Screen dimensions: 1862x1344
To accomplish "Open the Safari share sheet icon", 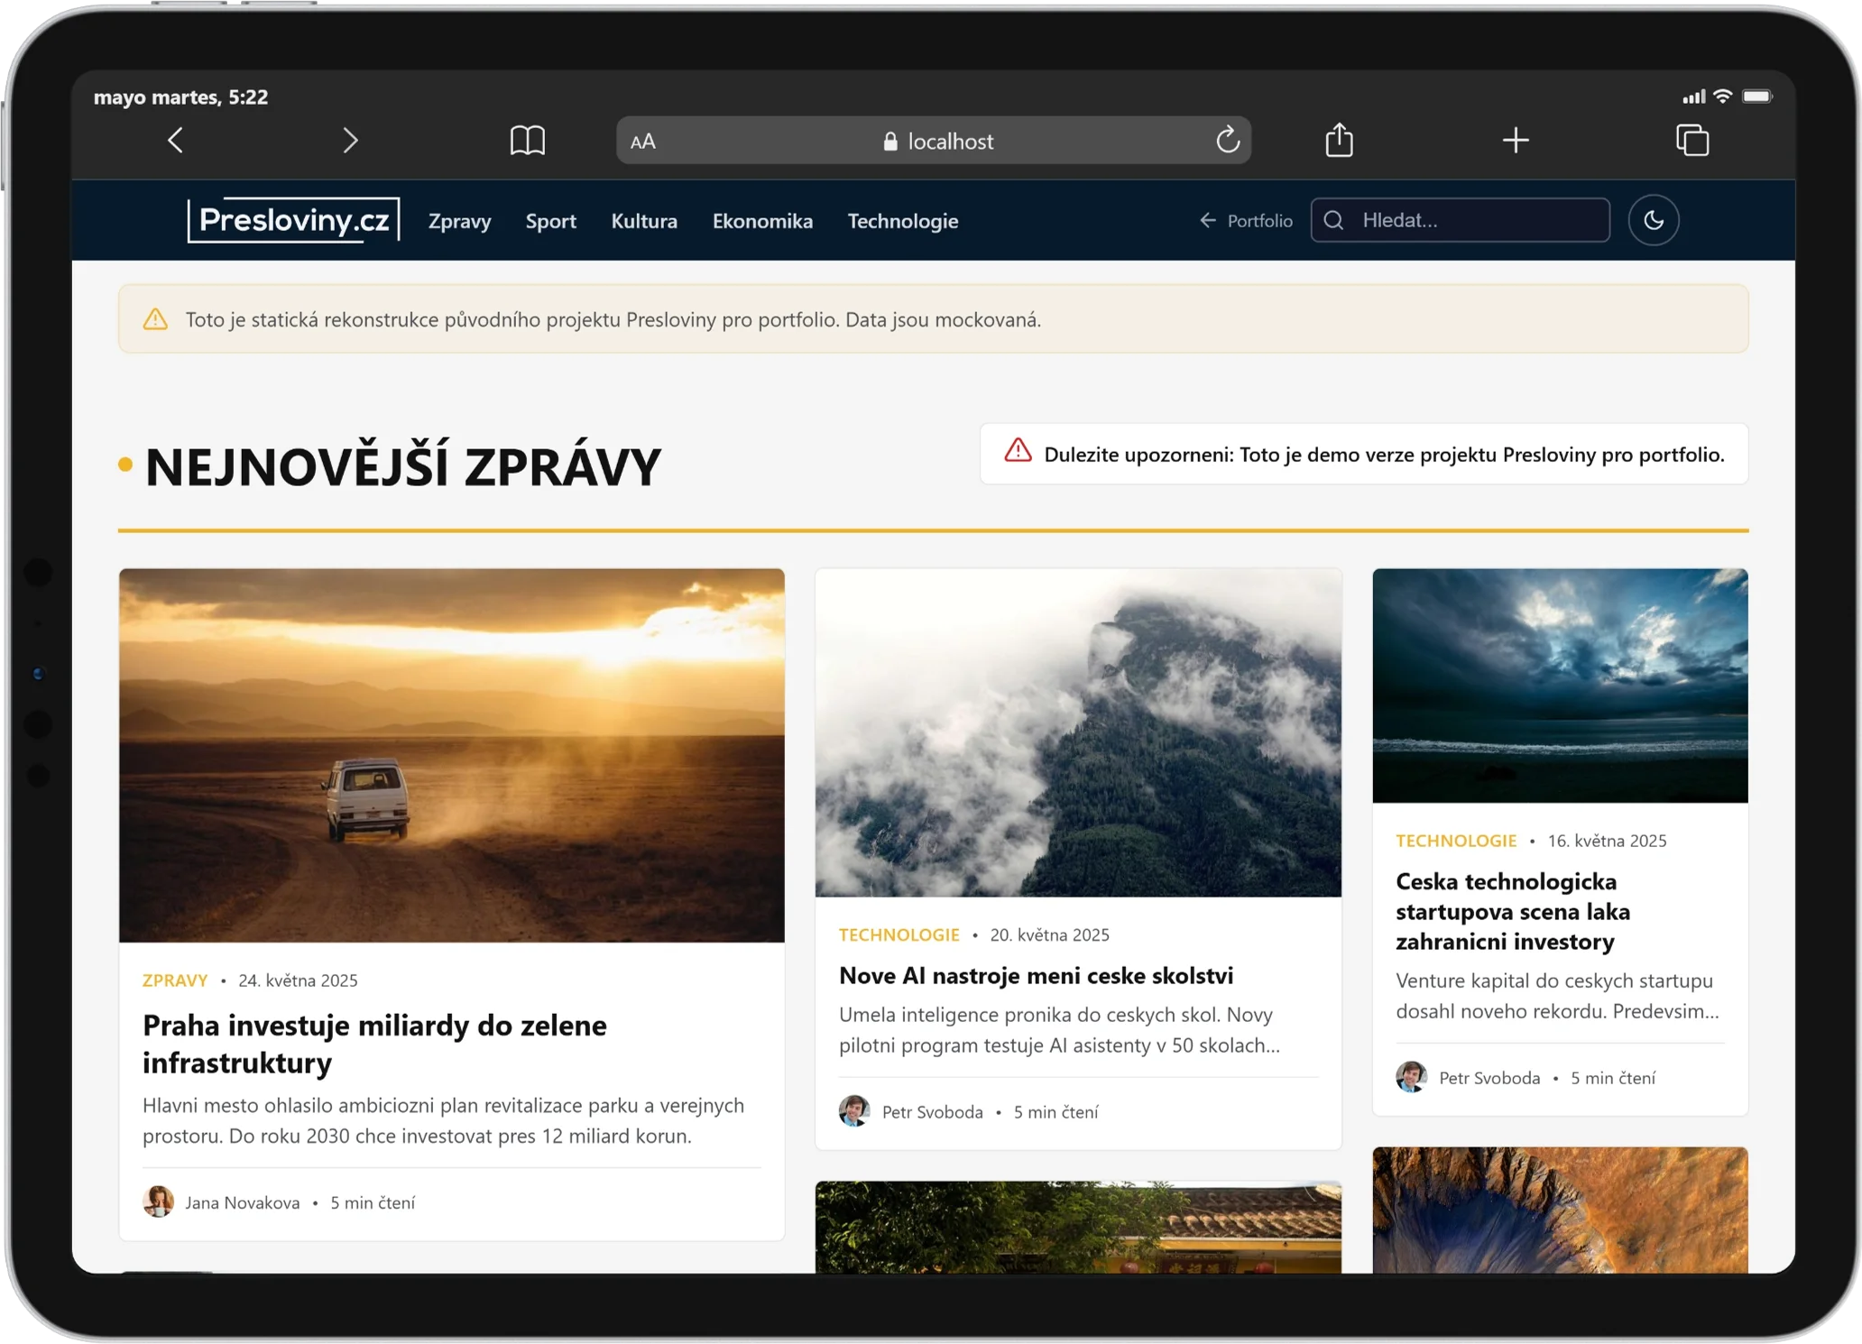I will coord(1339,140).
